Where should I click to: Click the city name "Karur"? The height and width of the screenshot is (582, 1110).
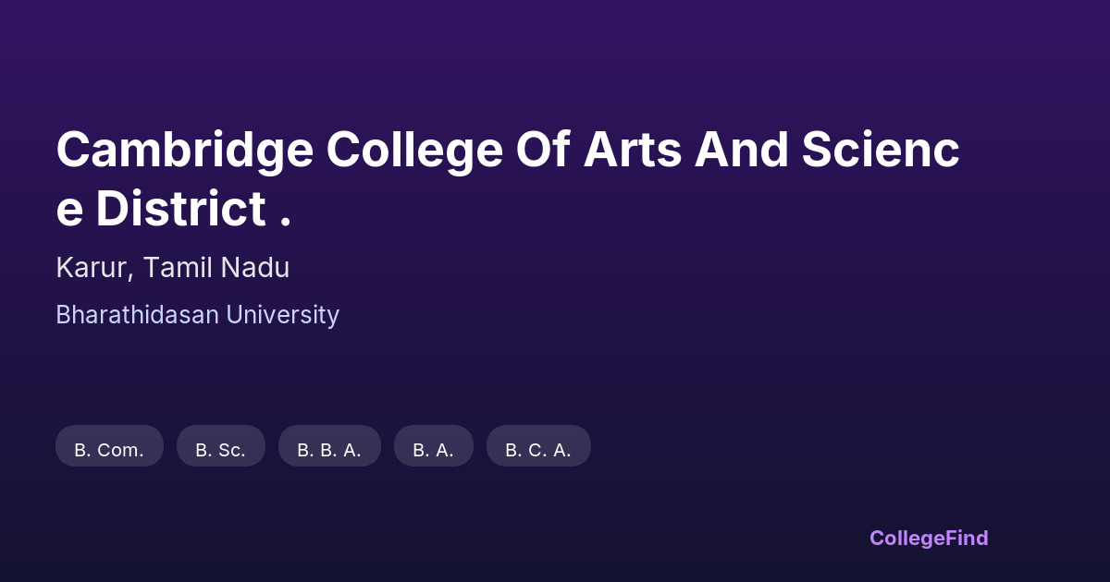(95, 268)
